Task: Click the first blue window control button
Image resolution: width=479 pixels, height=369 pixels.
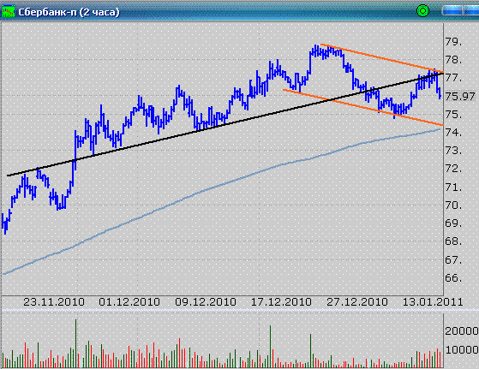Action: (x=452, y=11)
